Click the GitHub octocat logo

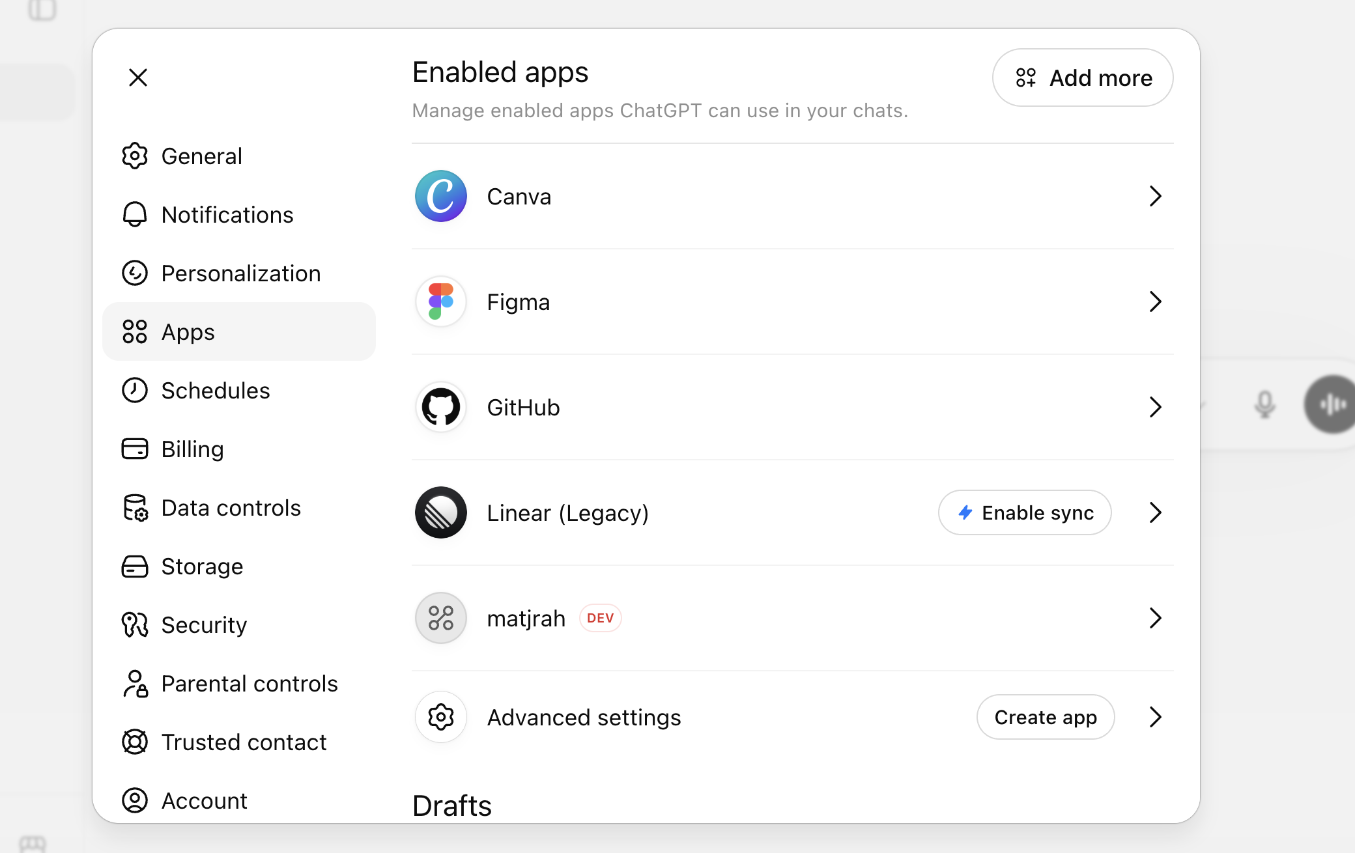pos(441,407)
